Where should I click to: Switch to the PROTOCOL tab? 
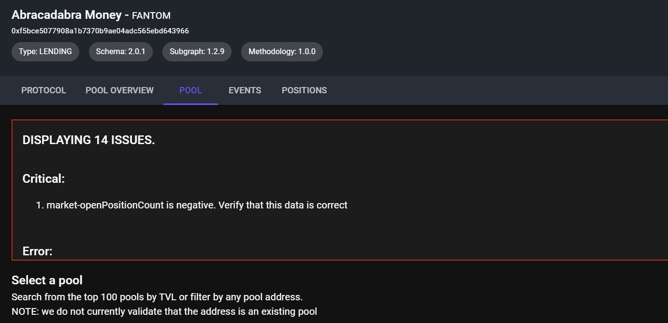coord(44,90)
